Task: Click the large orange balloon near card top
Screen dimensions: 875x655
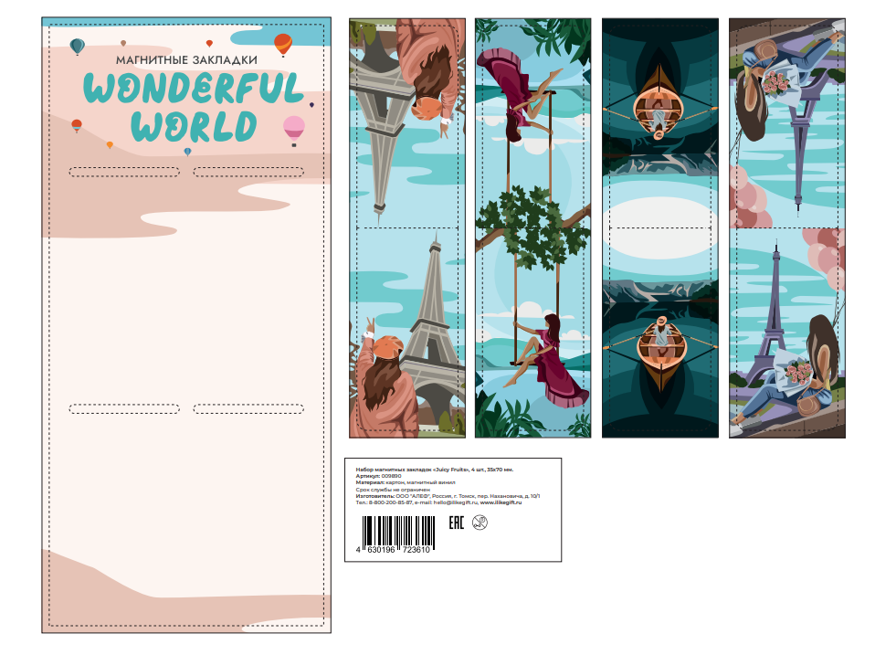Action: (283, 44)
